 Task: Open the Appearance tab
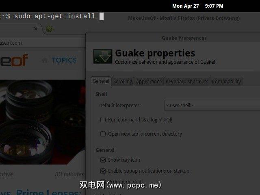click(x=149, y=82)
